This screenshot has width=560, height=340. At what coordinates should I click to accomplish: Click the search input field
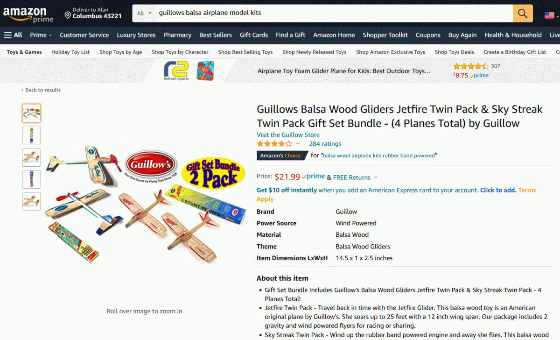click(x=333, y=13)
